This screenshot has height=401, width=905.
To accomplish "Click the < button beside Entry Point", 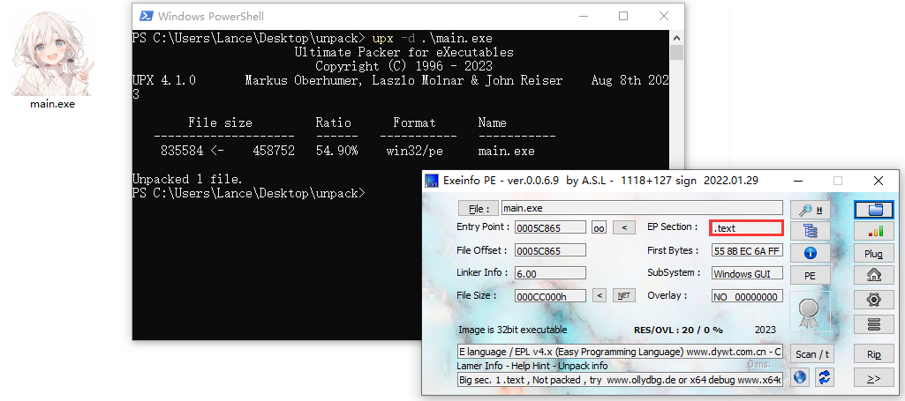I will coord(623,227).
